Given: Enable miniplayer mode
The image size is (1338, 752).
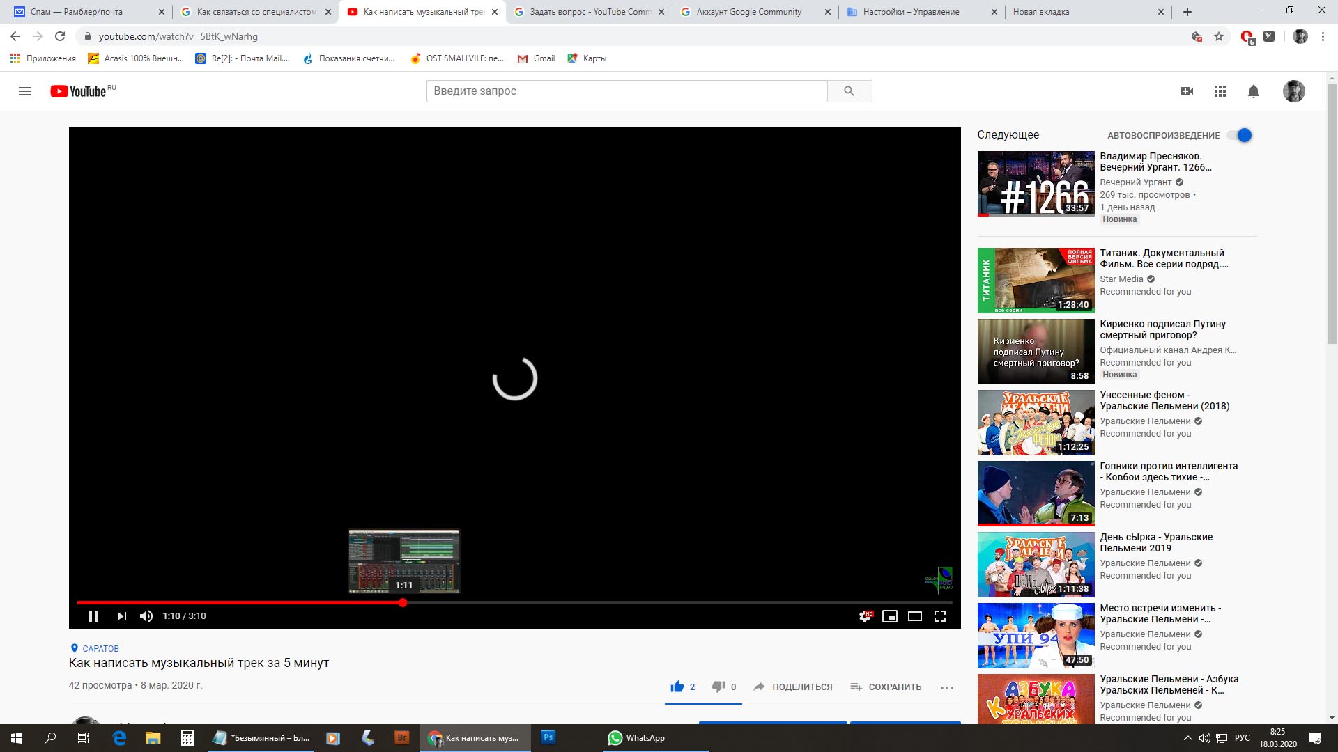Looking at the screenshot, I should click(x=890, y=616).
